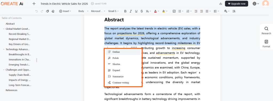The image size is (273, 101).
Task: Expand highlight color options arrow
Action: tap(167, 11)
